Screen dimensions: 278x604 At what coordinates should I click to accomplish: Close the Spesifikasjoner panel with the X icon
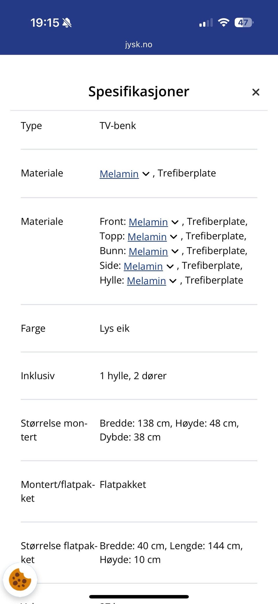[256, 92]
